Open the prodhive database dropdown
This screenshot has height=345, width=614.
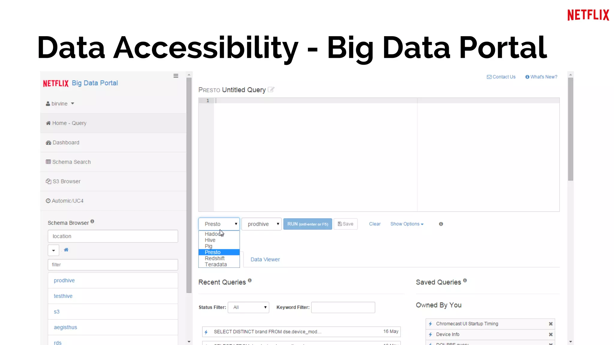[261, 224]
